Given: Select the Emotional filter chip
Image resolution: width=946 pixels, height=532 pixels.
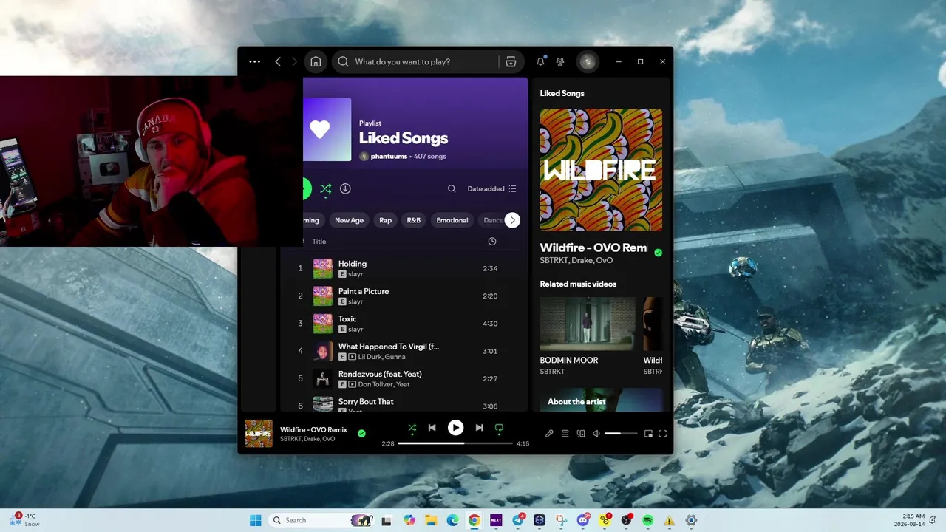Looking at the screenshot, I should click(452, 220).
